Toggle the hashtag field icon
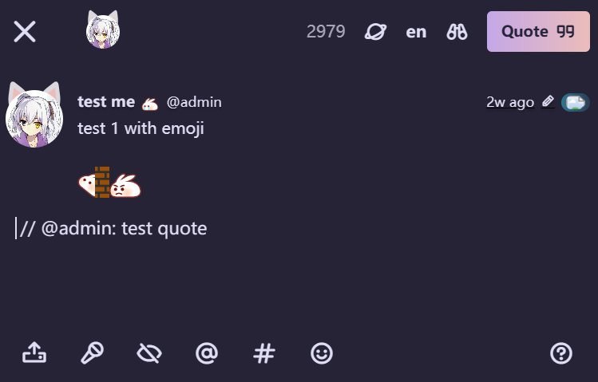 (264, 352)
